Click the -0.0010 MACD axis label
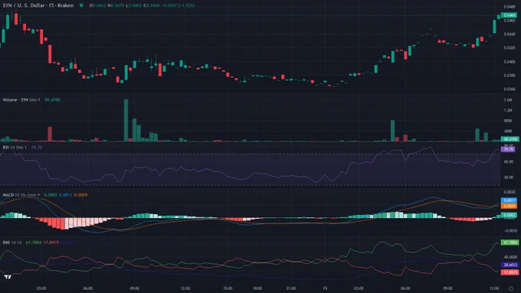 point(510,230)
